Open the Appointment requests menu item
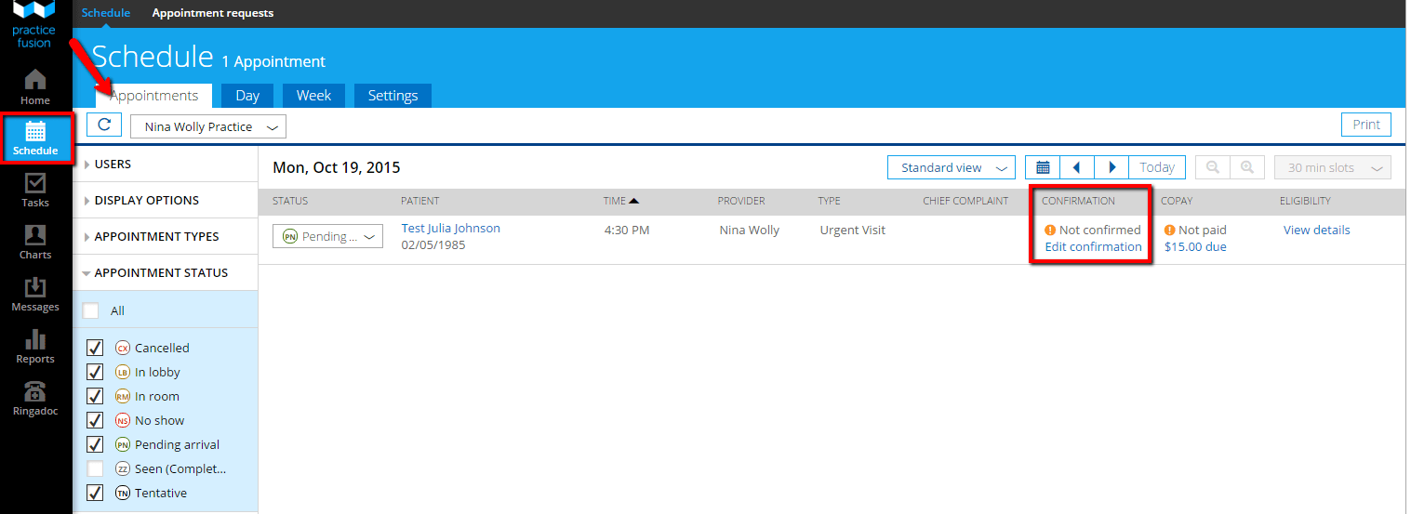 (x=213, y=13)
